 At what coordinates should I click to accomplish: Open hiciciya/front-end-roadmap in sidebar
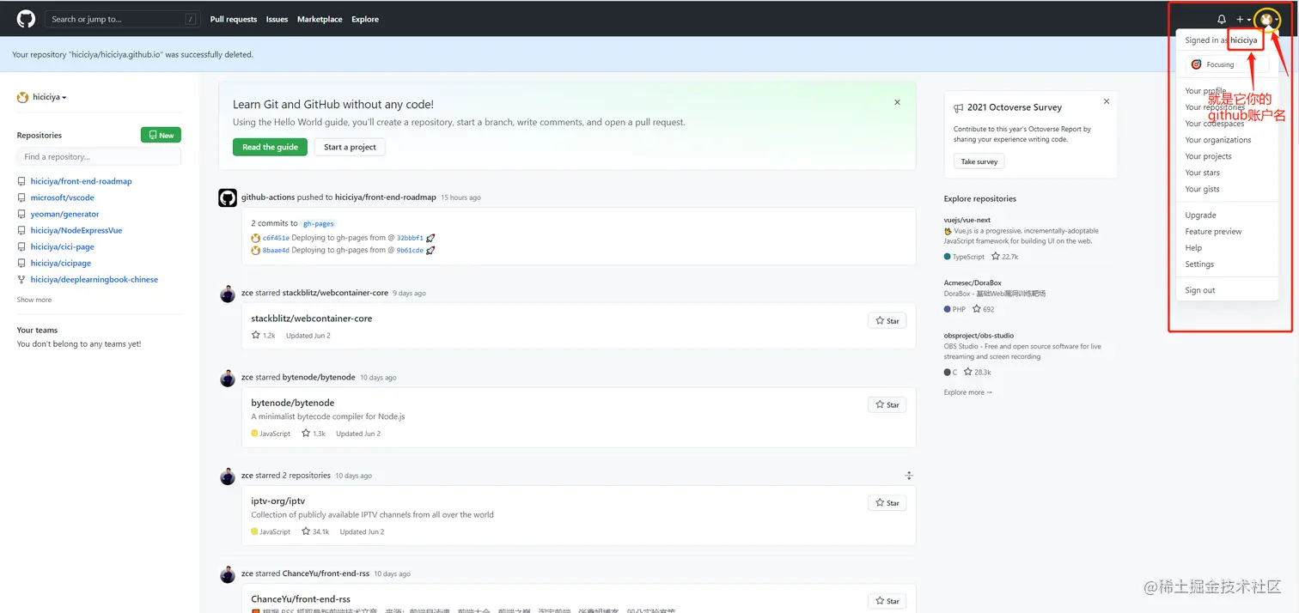tap(82, 181)
